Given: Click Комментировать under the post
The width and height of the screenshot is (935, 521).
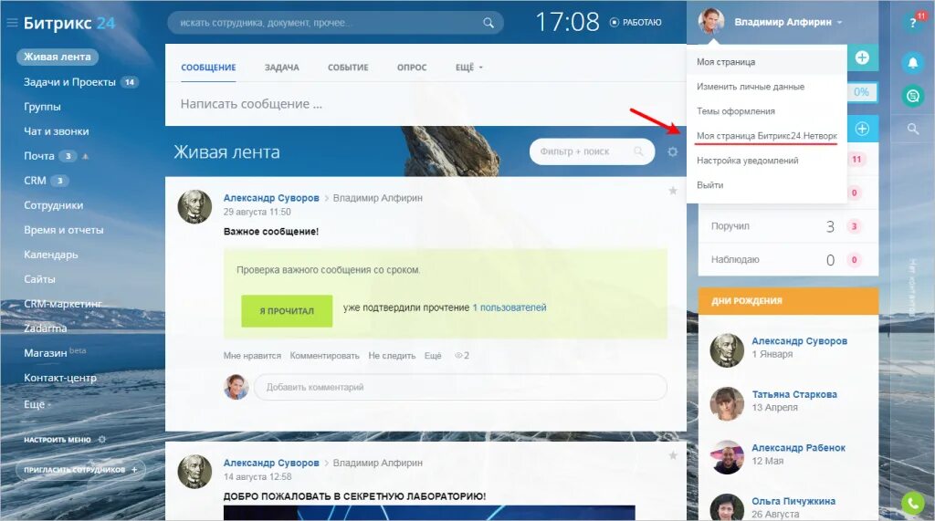Looking at the screenshot, I should point(324,355).
